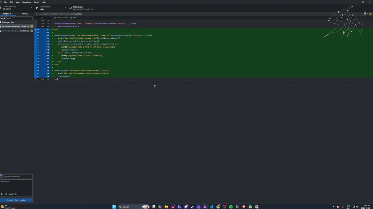Open File Explorer from the taskbar
The height and width of the screenshot is (209, 373).
[x=166, y=207]
